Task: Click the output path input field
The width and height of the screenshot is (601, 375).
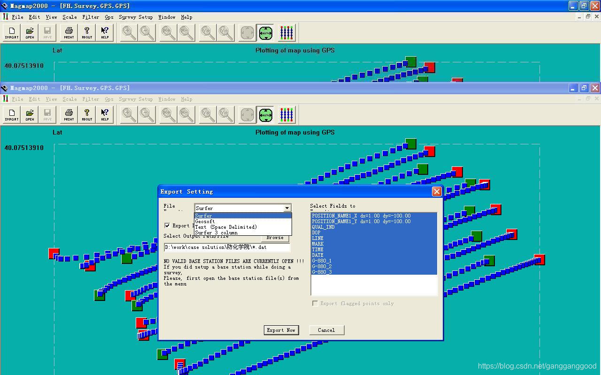Action: [x=227, y=247]
